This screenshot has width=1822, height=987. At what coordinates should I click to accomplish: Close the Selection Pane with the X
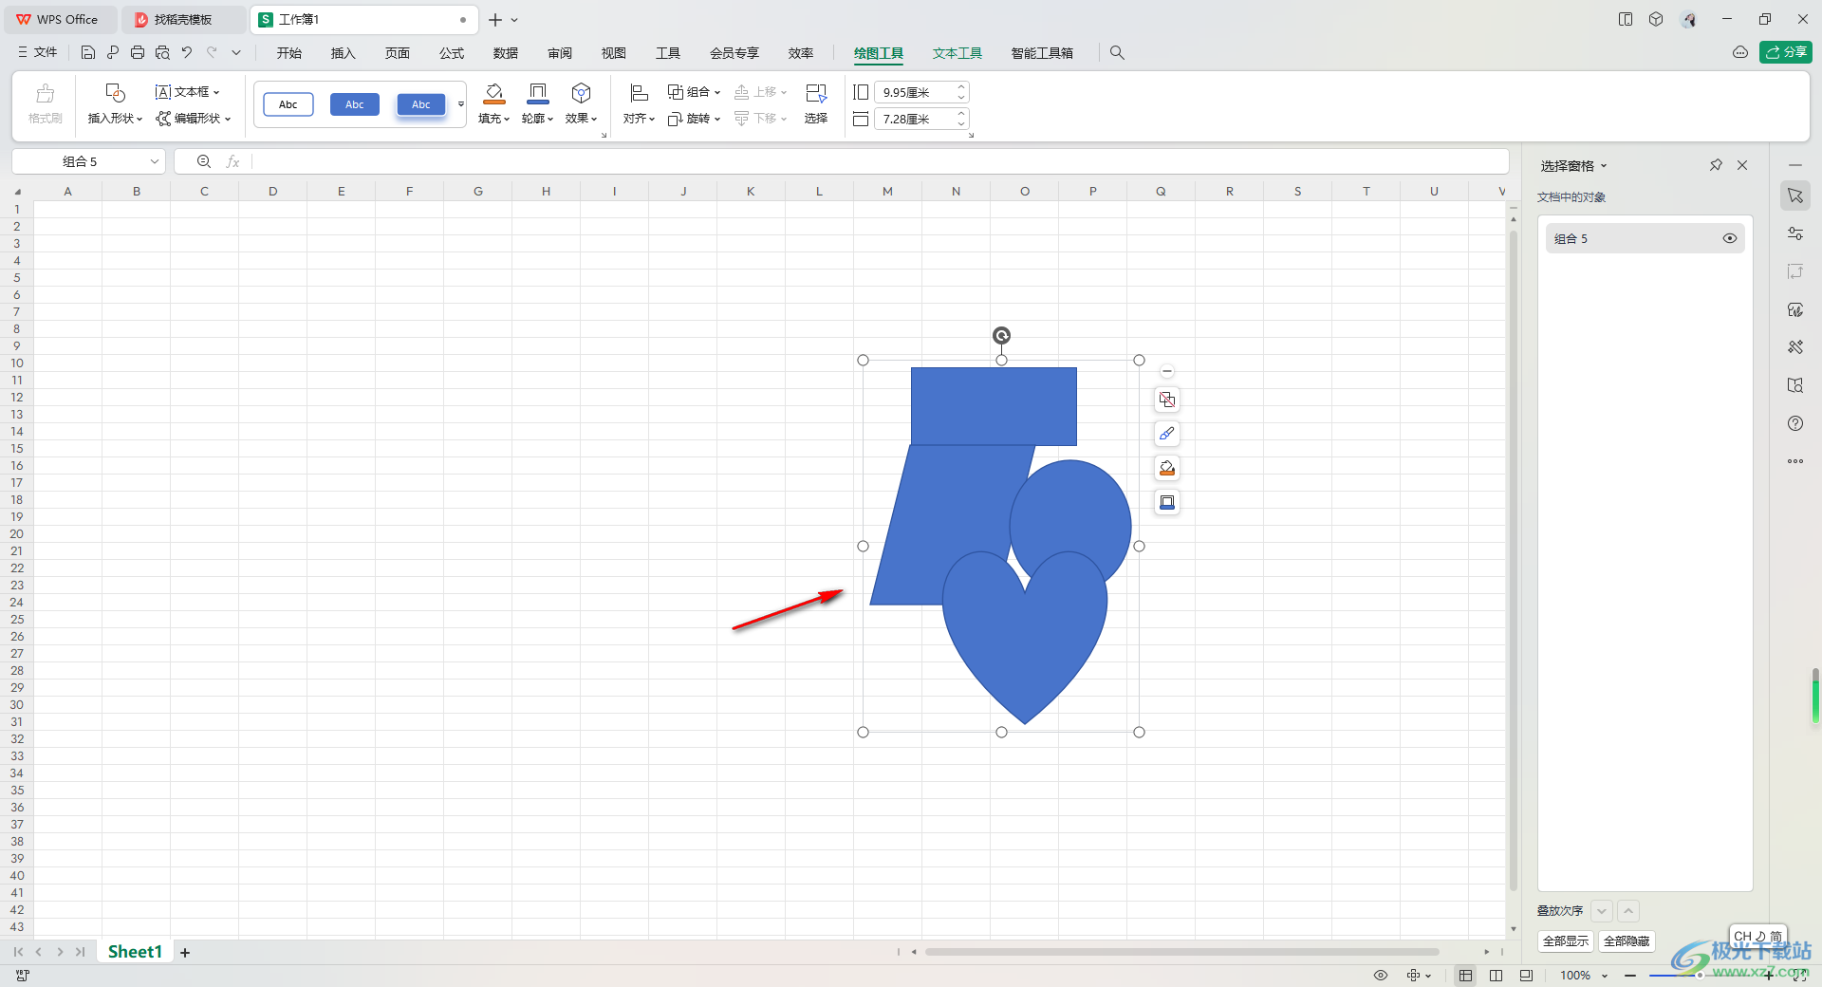click(x=1742, y=165)
